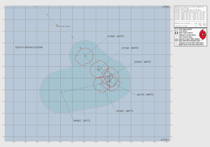Click the 34-63 knots legend symbol
Viewport: 210px width, 147px height.
tap(176, 31)
